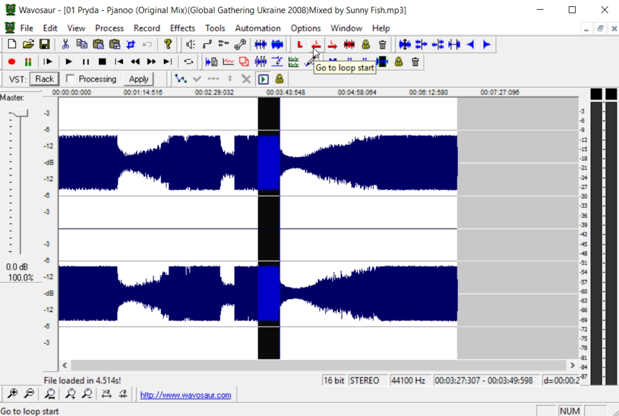The image size is (619, 416).
Task: Click the selection range 00:03:27:307 - 00:03:49:598
Action: 486,381
